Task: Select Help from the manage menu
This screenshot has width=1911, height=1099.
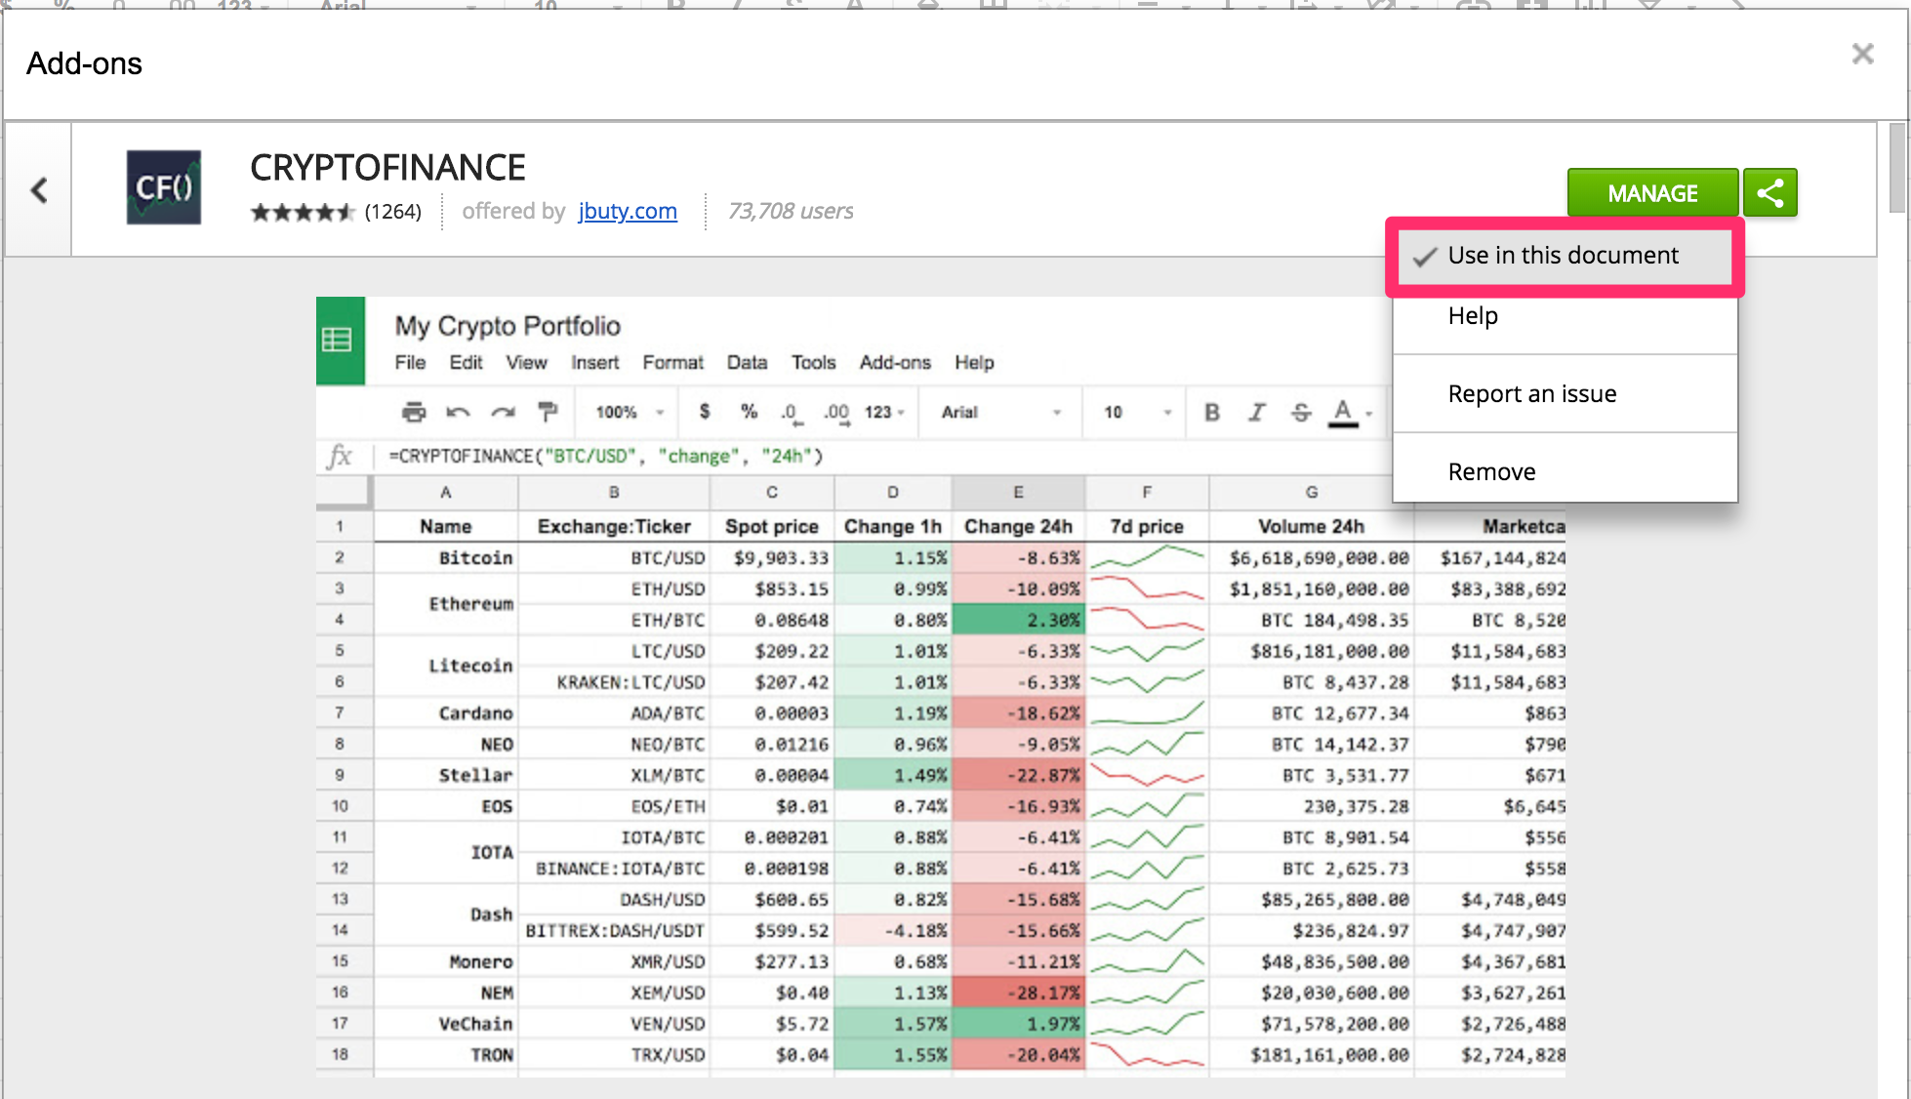Action: [x=1472, y=316]
